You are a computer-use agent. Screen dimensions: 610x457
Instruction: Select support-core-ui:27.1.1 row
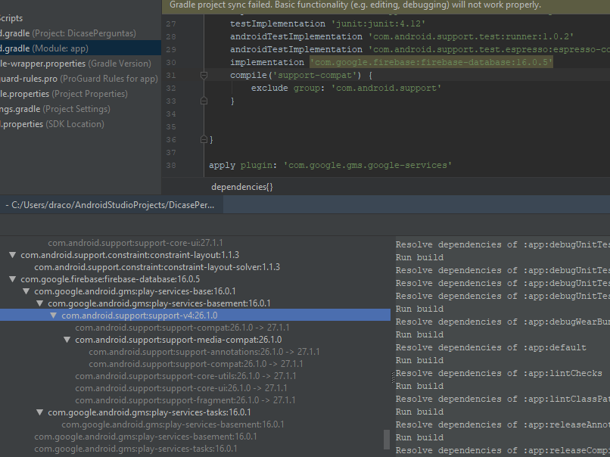pyautogui.click(x=135, y=243)
